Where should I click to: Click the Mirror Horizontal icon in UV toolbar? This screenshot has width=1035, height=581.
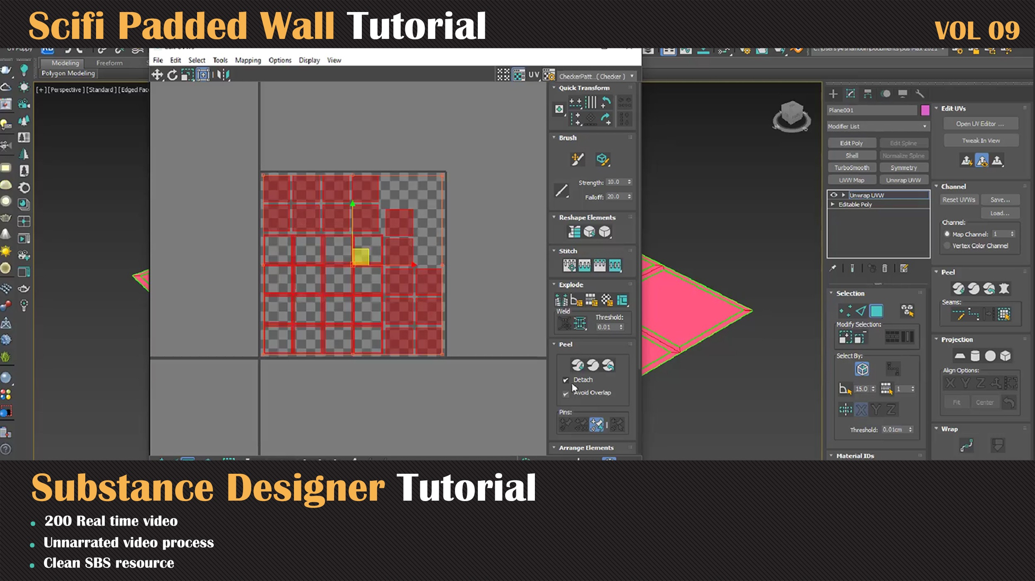tap(223, 75)
